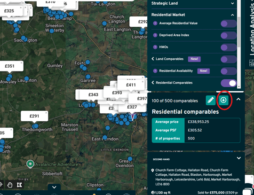Disable the Residential Comparables toggle
Image resolution: width=254 pixels, height=195 pixels.
pyautogui.click(x=229, y=83)
